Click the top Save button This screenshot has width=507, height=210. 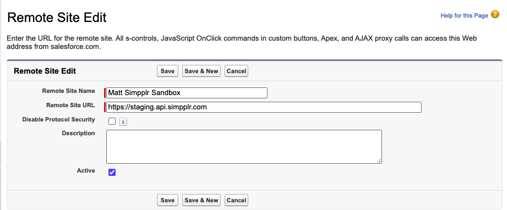[x=167, y=71]
